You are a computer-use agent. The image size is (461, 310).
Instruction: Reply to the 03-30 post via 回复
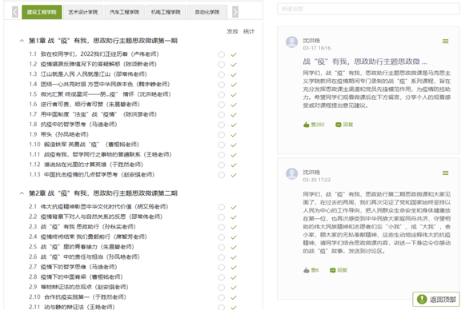(x=339, y=270)
